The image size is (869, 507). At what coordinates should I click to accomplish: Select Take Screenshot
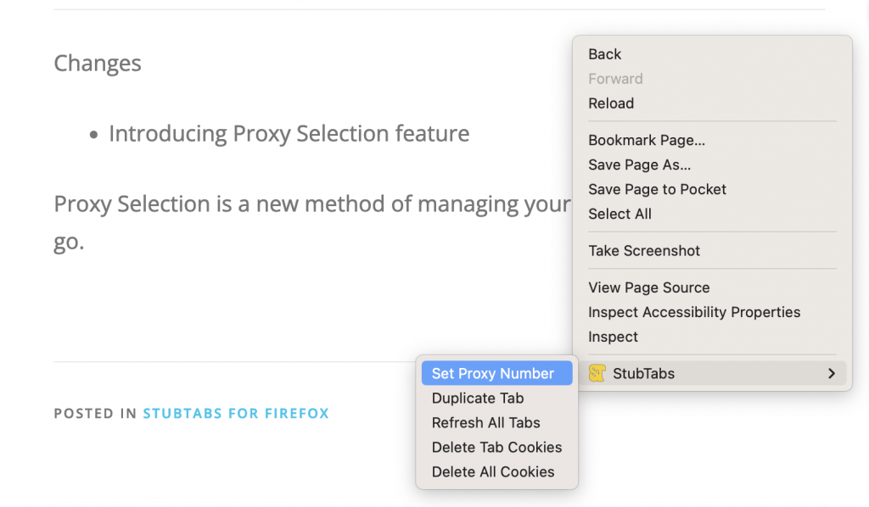pyautogui.click(x=644, y=250)
